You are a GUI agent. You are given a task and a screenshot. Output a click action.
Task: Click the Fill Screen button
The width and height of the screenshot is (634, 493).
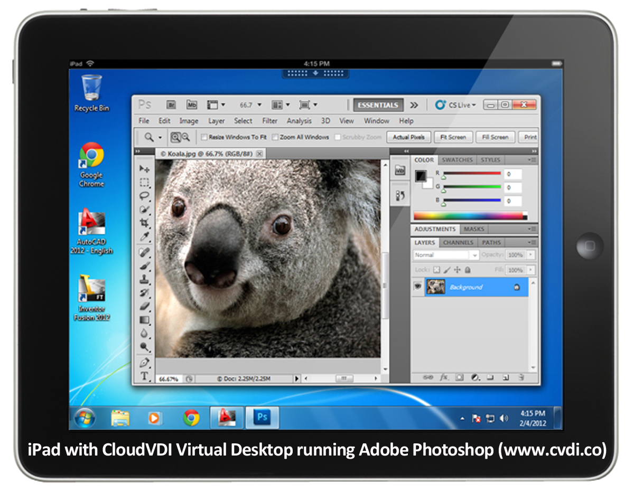[495, 137]
